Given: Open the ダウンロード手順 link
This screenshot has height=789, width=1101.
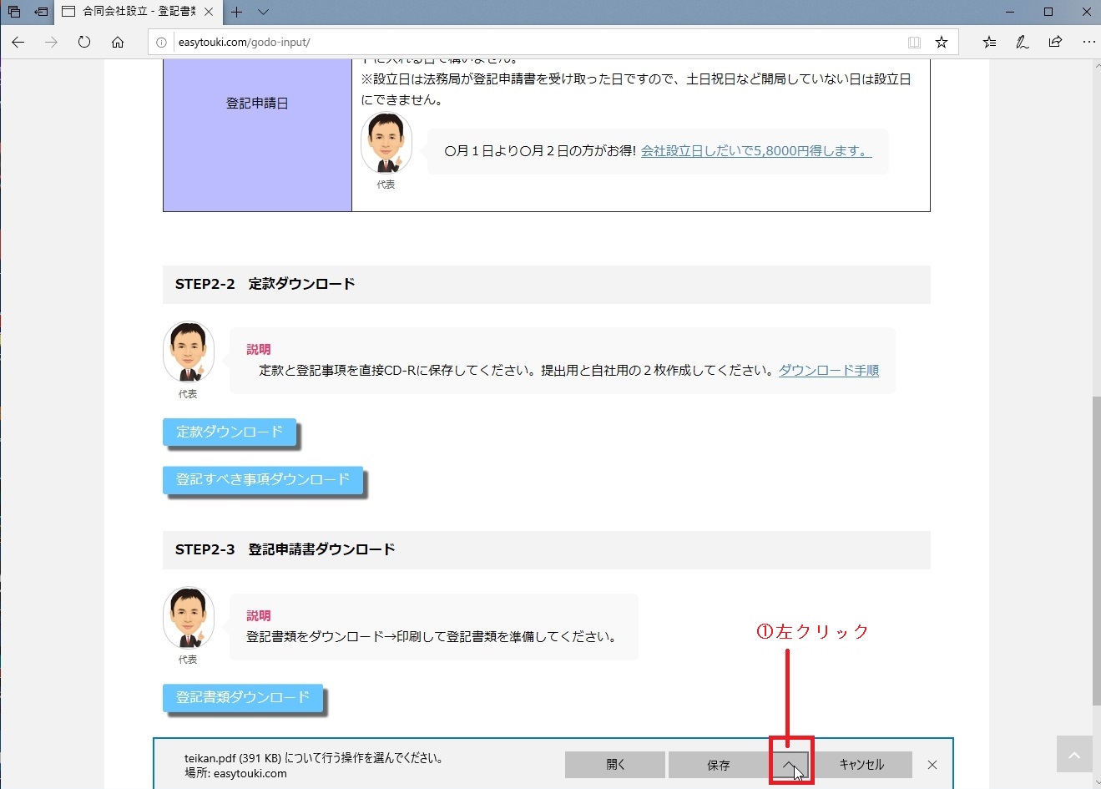Looking at the screenshot, I should point(828,370).
